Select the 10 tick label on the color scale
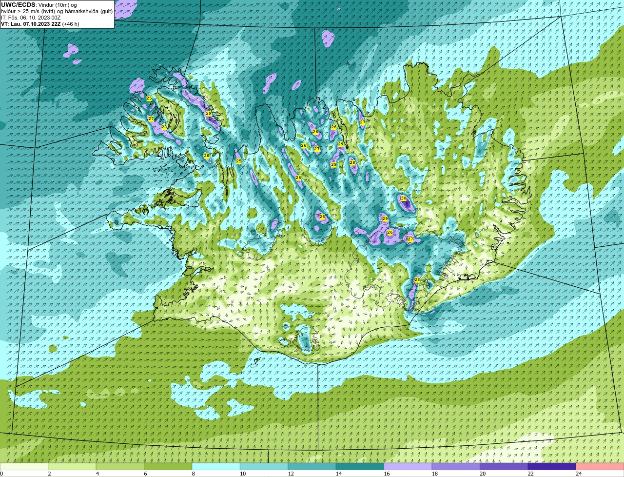624x477 pixels. pos(242,474)
